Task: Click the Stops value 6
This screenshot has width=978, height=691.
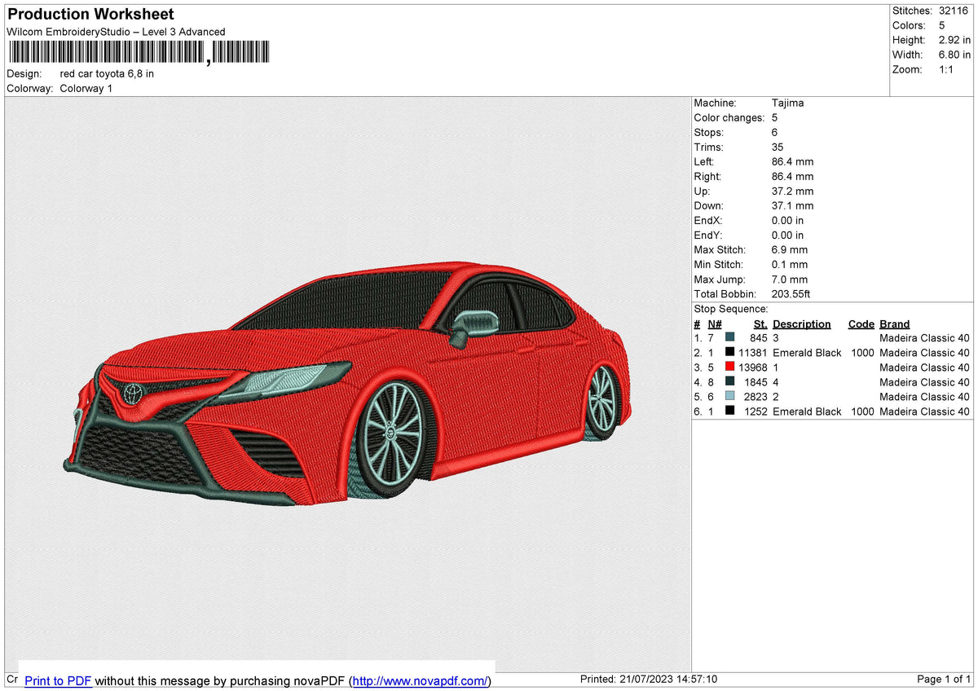Action: pyautogui.click(x=774, y=133)
